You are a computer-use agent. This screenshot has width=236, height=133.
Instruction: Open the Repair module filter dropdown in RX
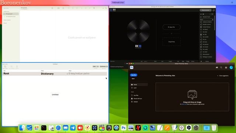click(x=206, y=20)
